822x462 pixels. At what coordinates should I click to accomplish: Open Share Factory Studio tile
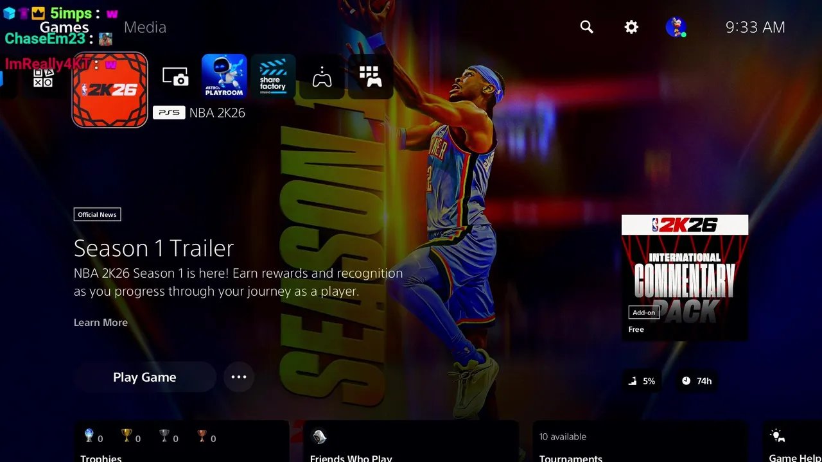pos(273,76)
